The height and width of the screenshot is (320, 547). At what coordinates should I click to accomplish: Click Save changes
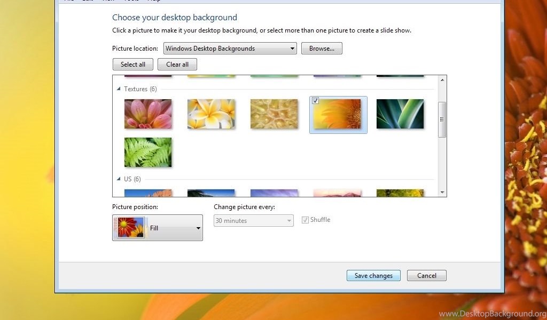click(373, 275)
